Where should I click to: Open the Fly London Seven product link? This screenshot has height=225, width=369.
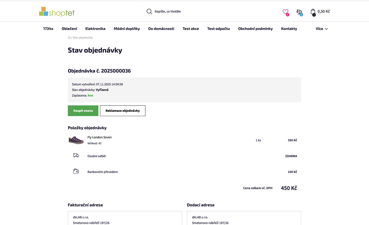coord(99,137)
